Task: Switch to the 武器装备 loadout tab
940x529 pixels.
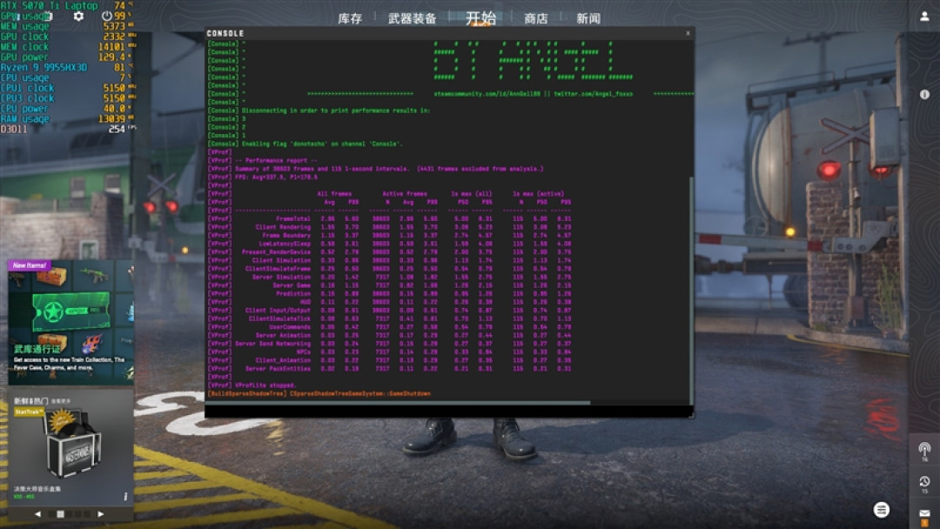Action: 412,18
